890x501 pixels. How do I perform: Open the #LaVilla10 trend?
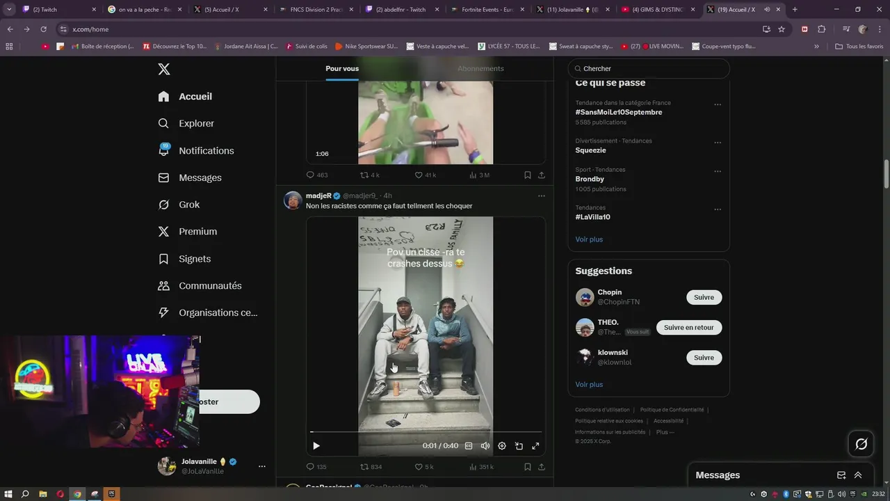(592, 217)
